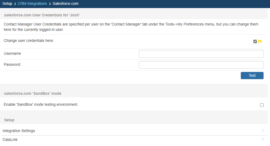Select the Salesforce.com breadcrumb item
Viewport: 270px width, 146px height.
pos(65,3)
